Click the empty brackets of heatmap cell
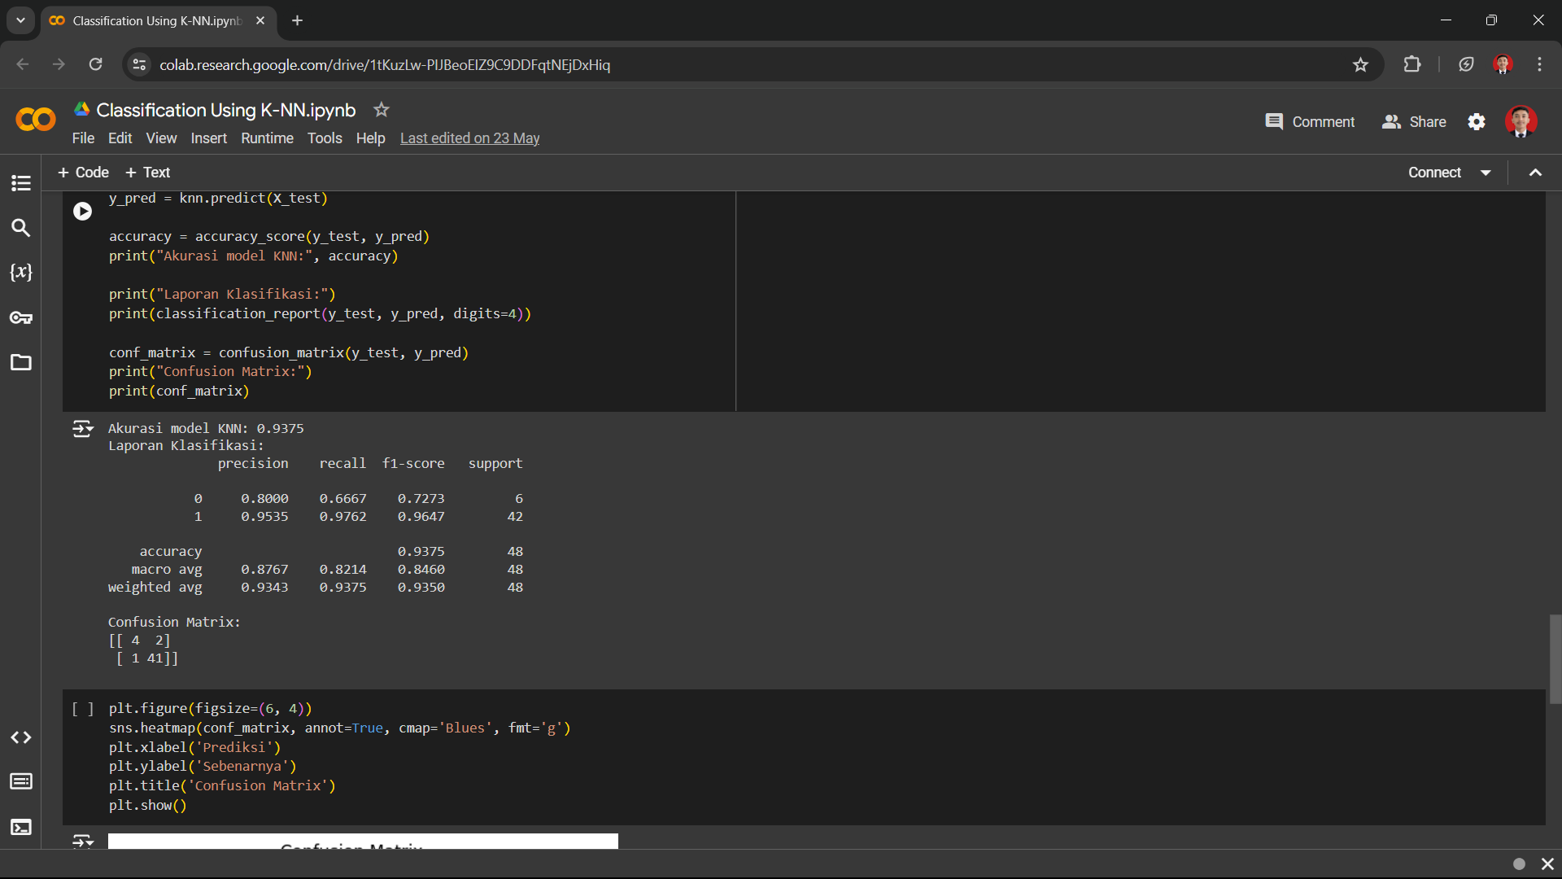 coord(82,709)
